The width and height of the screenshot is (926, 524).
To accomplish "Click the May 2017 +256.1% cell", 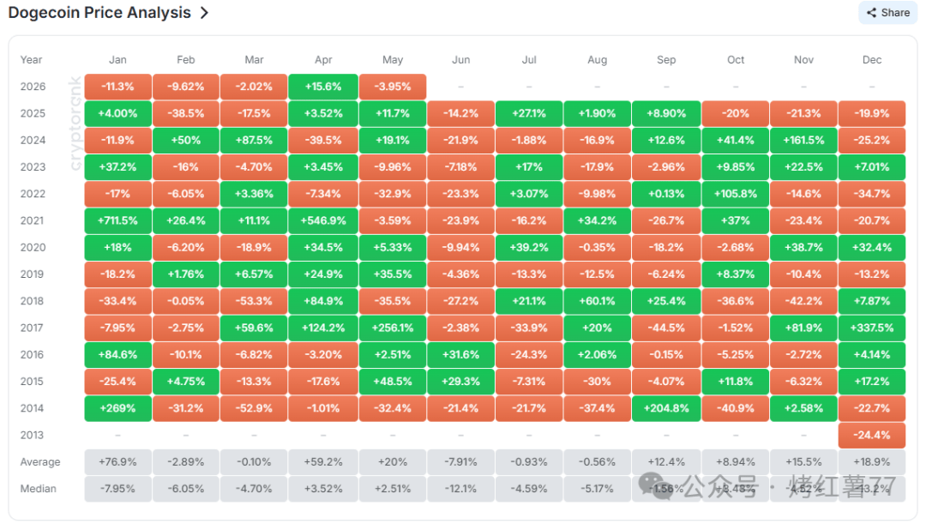I will click(x=392, y=328).
